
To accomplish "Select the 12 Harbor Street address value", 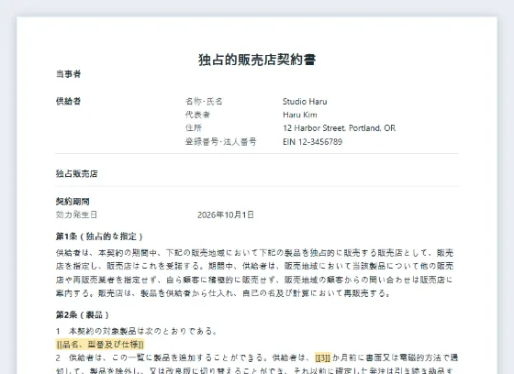I will tap(340, 128).
